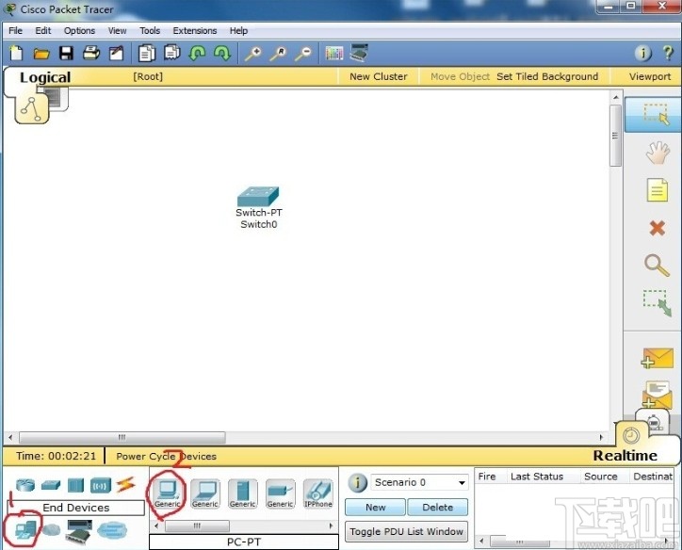
Task: Select the WAN Emulation cloud category
Action: click(51, 529)
